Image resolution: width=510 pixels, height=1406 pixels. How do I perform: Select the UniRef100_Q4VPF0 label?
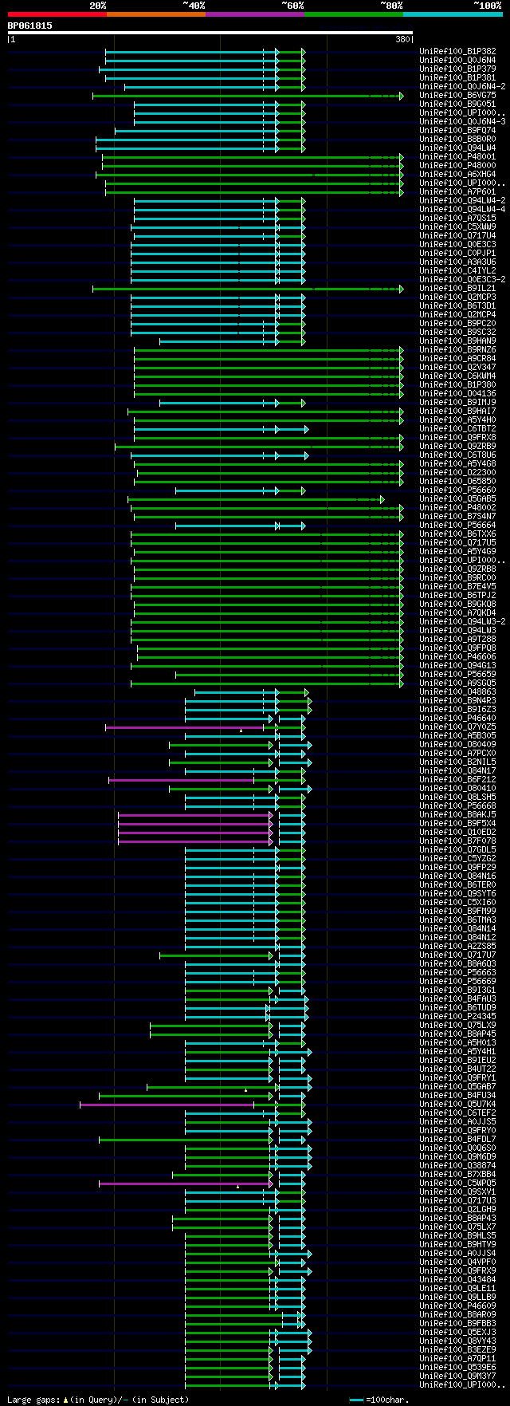click(457, 1262)
